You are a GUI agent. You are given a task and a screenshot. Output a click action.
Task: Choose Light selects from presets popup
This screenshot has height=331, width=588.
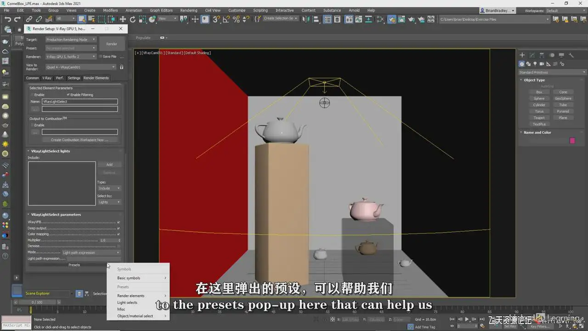point(127,302)
